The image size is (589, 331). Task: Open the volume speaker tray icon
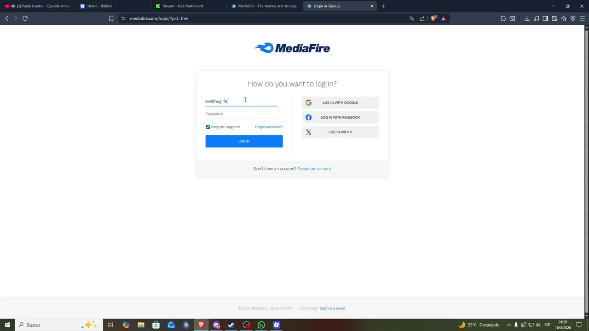pyautogui.click(x=538, y=325)
